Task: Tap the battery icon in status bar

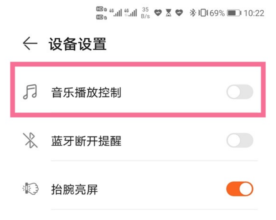Action: click(234, 13)
